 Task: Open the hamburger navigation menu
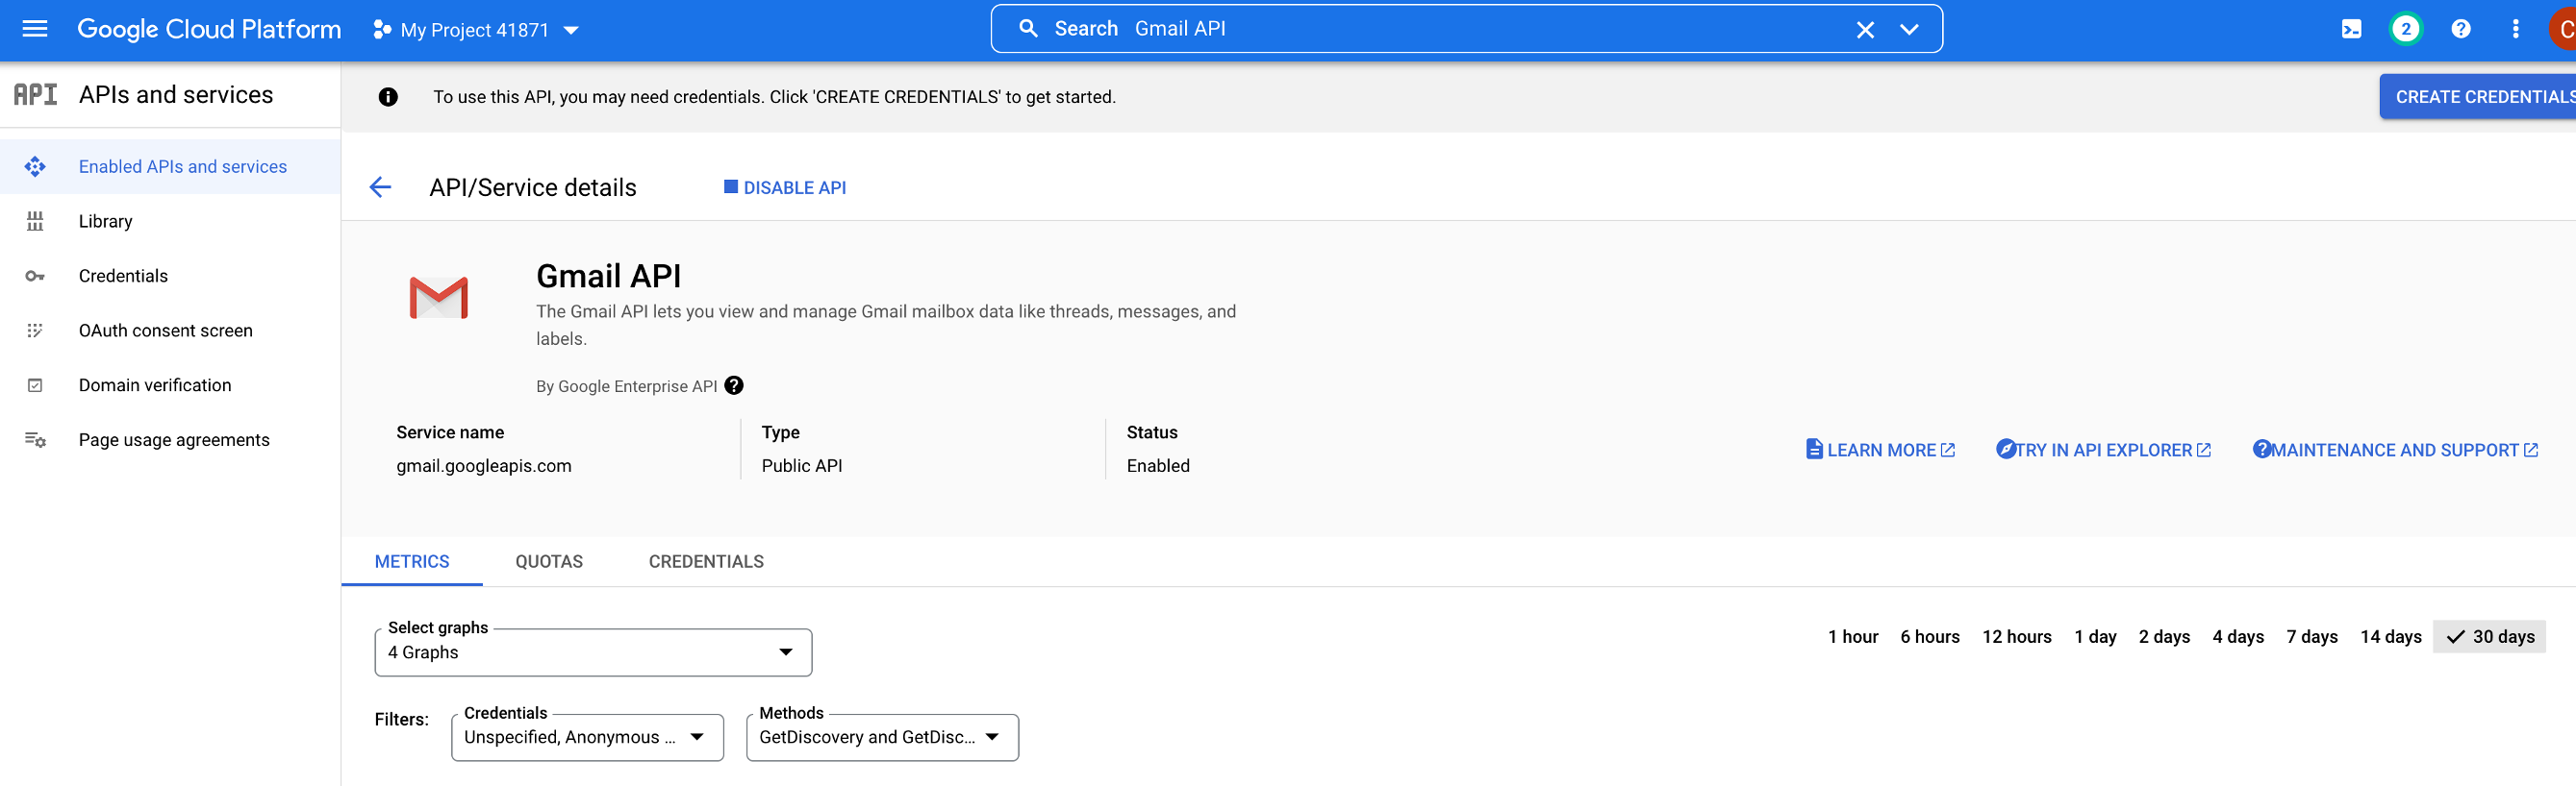35,29
